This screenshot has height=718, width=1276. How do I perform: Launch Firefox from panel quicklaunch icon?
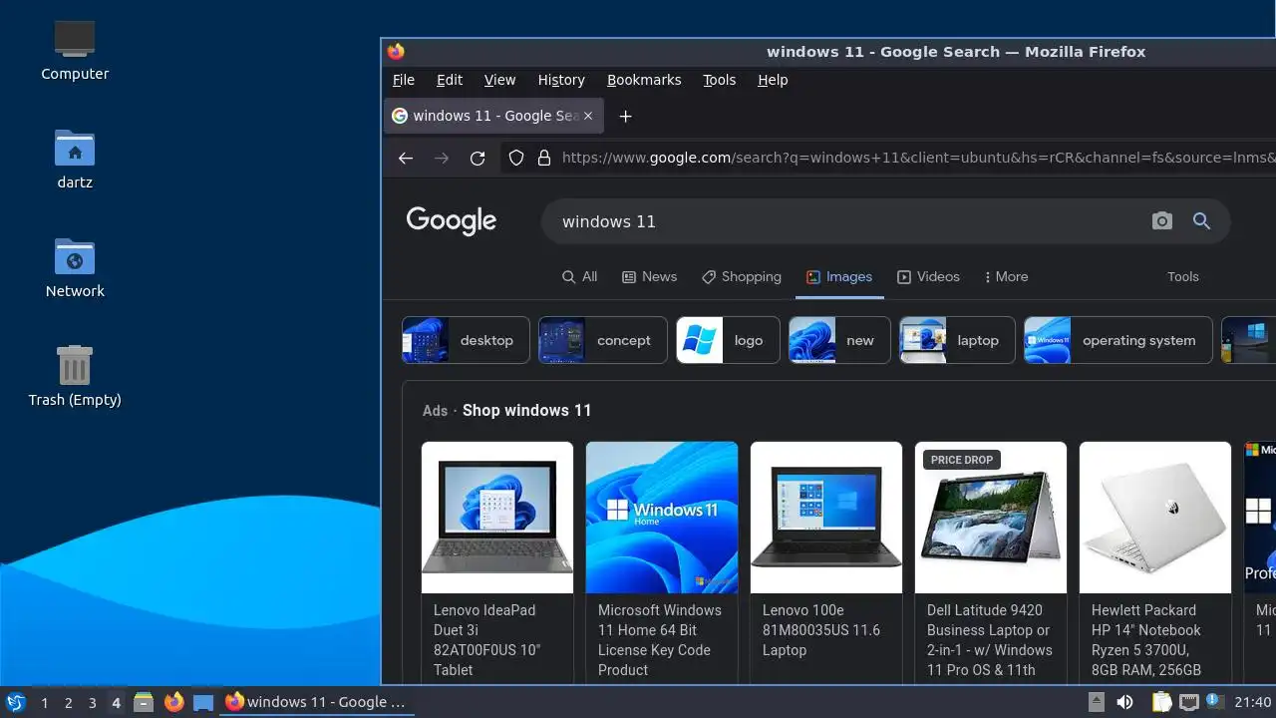coord(173,702)
